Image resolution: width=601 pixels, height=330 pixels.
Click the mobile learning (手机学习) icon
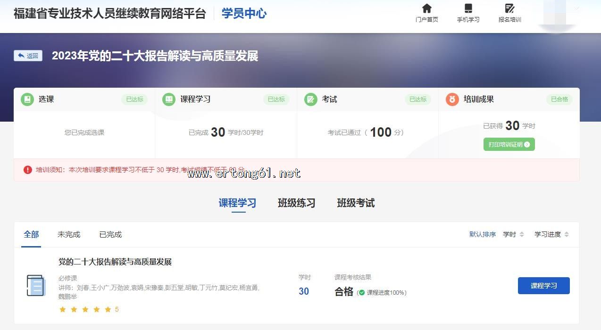pos(468,8)
